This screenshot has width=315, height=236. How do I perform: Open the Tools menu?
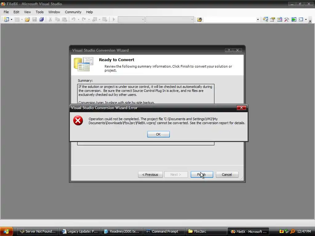40,12
